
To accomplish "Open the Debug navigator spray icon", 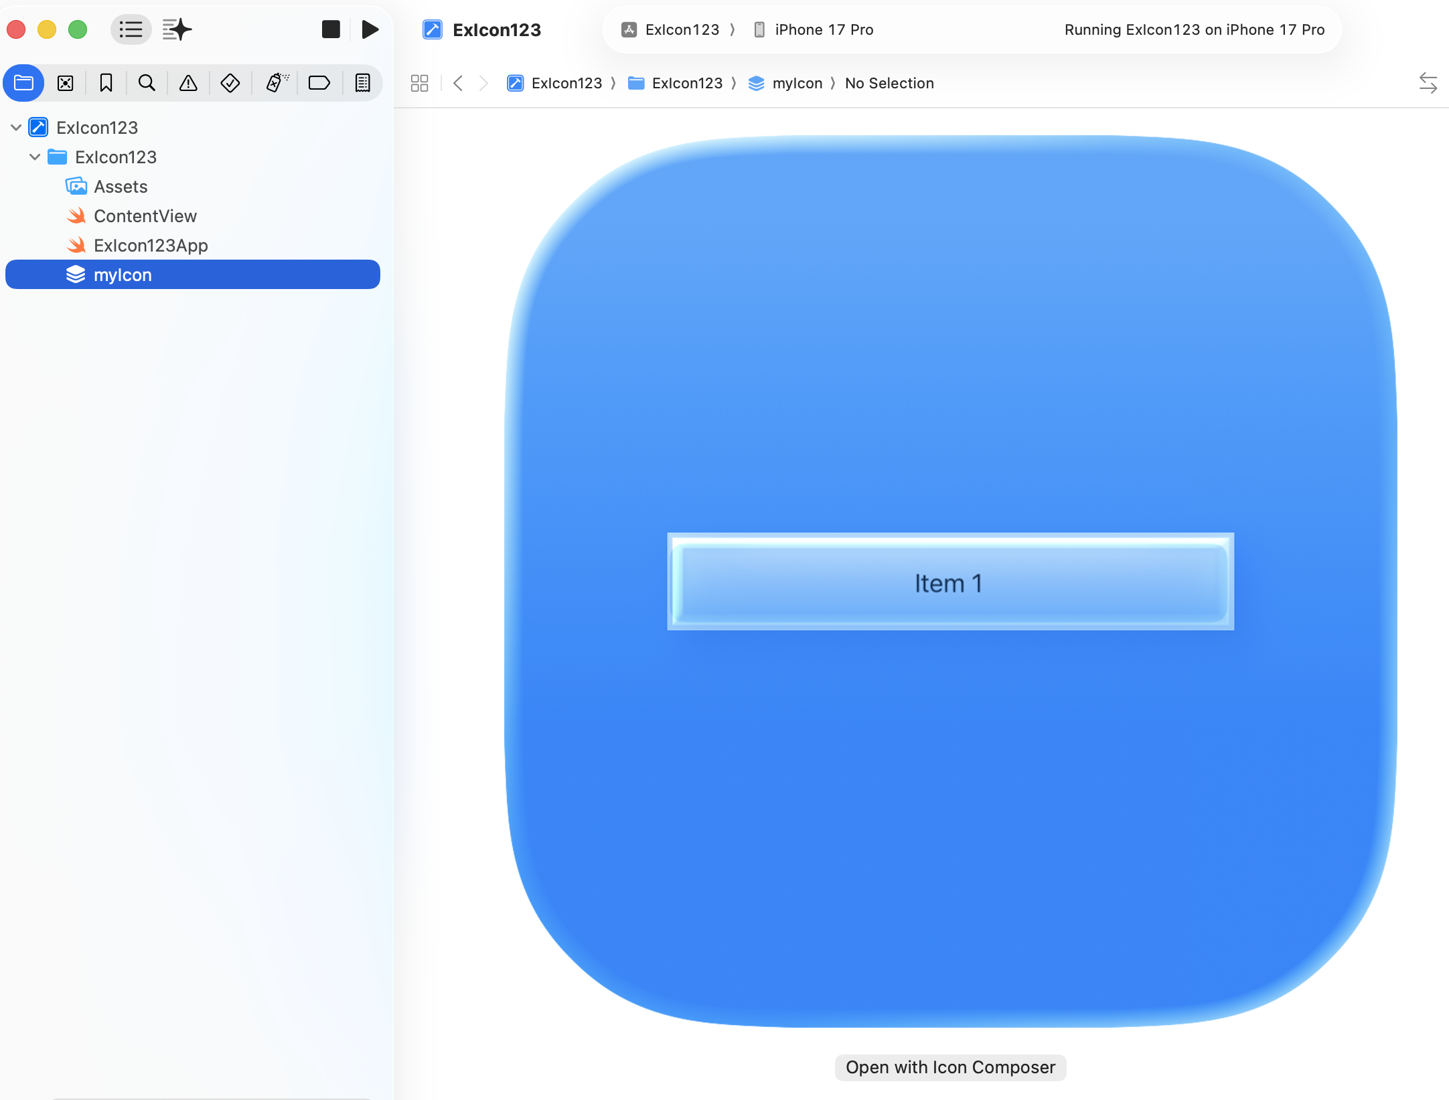I will click(277, 83).
